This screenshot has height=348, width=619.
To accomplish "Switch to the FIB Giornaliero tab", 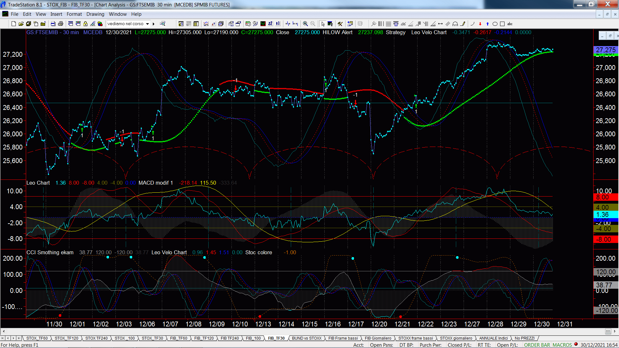I will tap(378, 338).
